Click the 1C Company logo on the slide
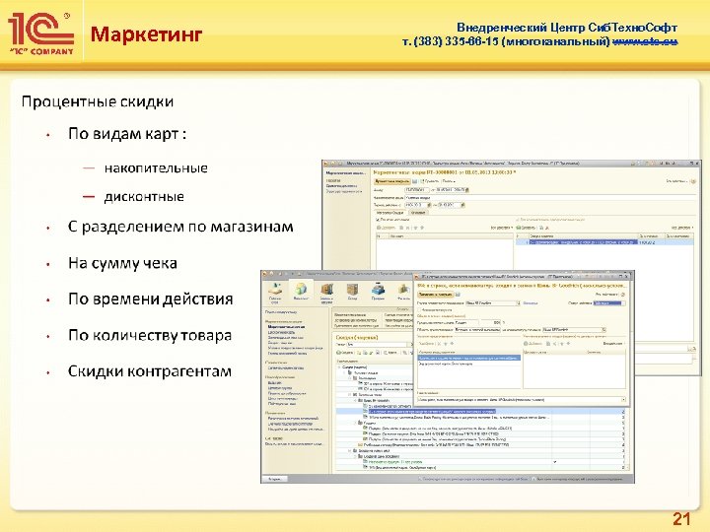The image size is (710, 532). click(x=40, y=33)
